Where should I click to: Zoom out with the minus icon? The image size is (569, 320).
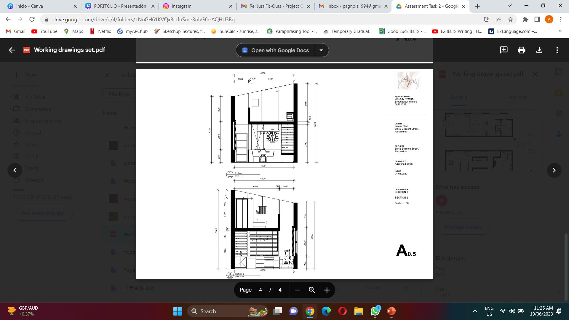tap(297, 290)
